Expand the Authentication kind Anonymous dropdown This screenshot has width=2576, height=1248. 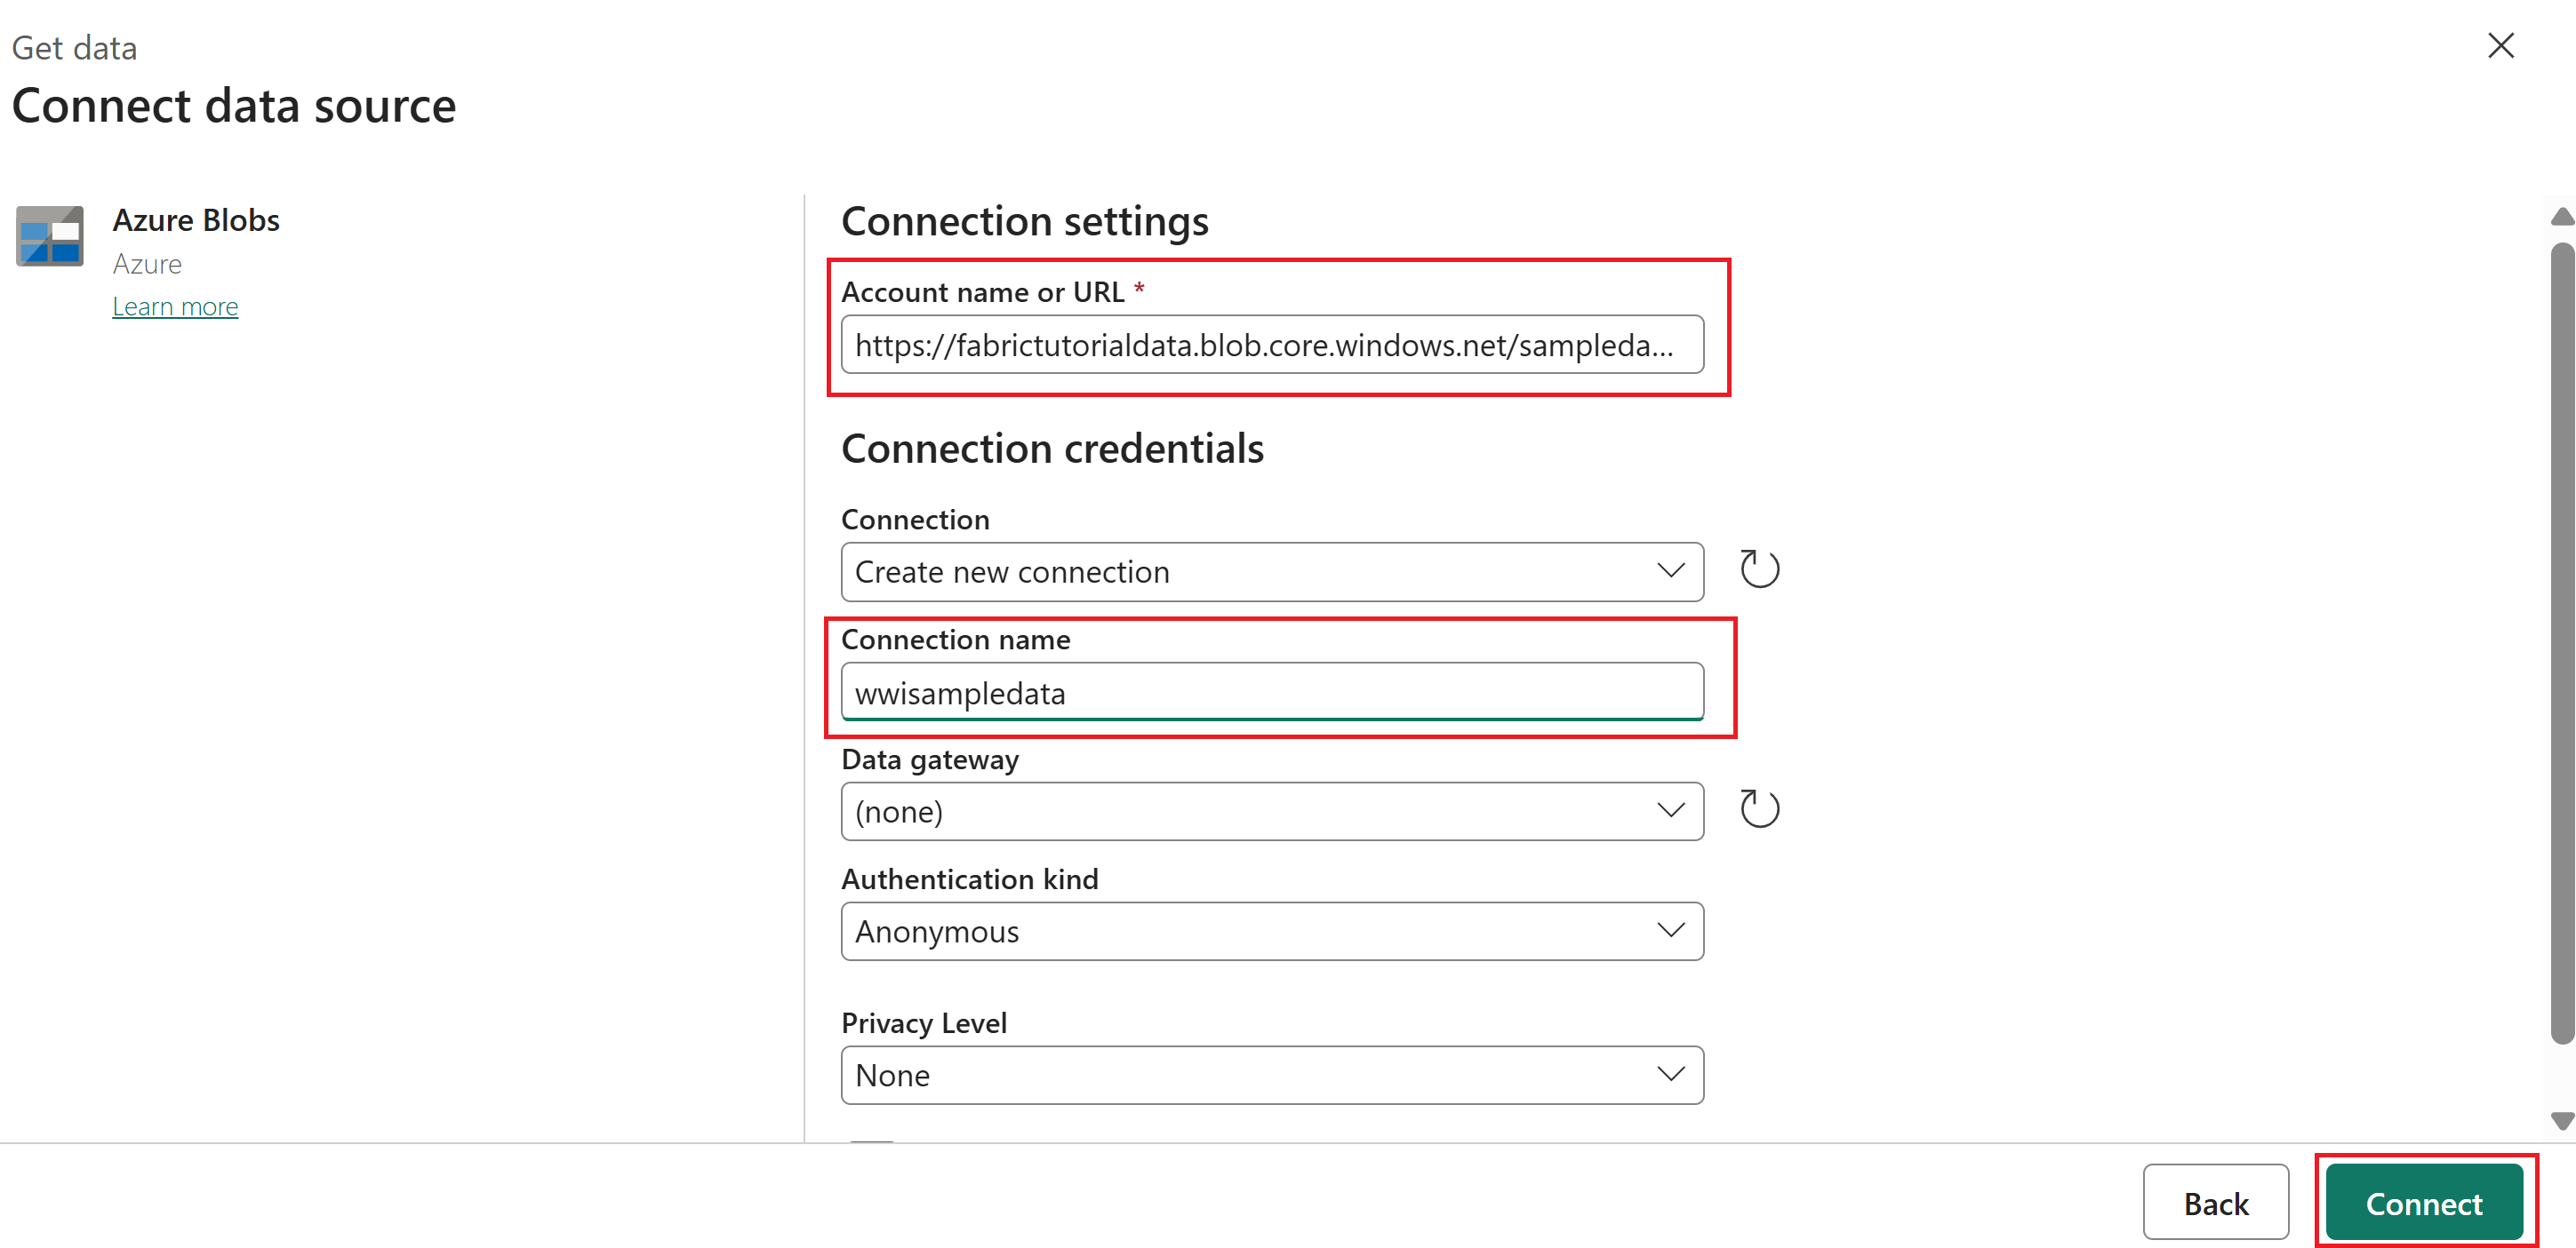(x=1272, y=931)
